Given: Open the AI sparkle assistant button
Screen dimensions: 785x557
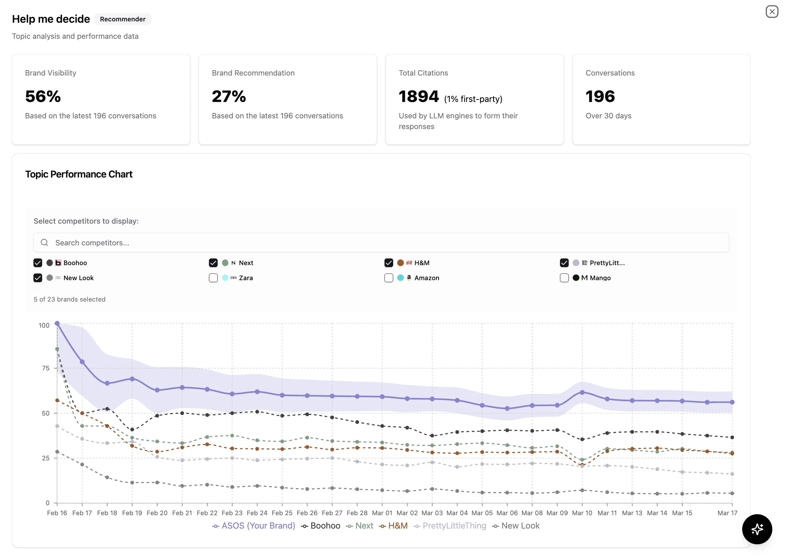Looking at the screenshot, I should point(757,529).
